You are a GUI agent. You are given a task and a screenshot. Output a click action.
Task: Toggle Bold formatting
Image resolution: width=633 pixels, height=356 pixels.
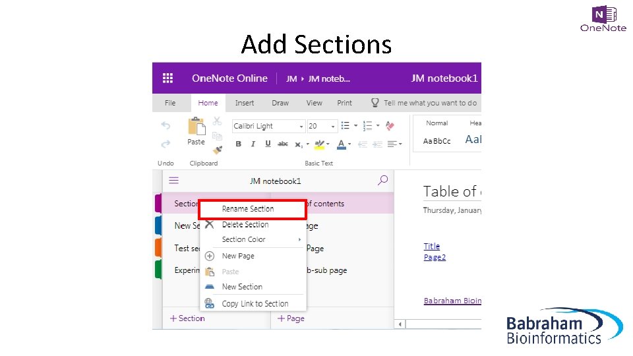pos(238,144)
